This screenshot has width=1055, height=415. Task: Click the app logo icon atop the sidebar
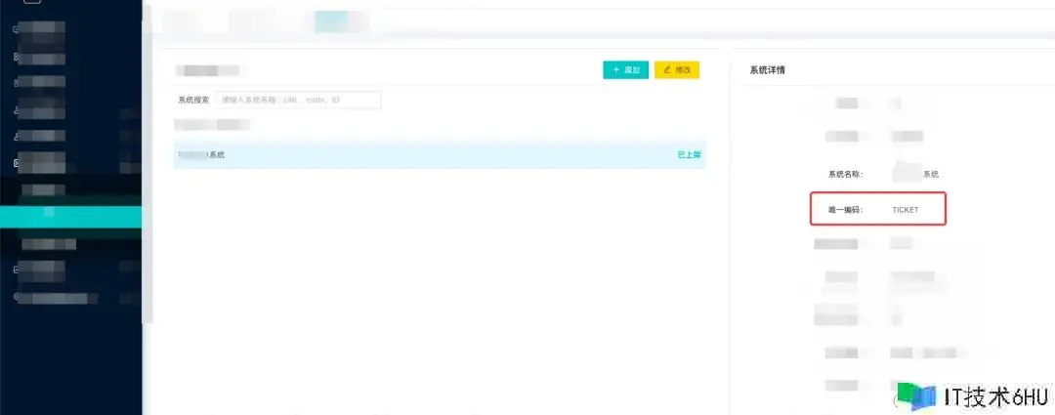[32, 3]
